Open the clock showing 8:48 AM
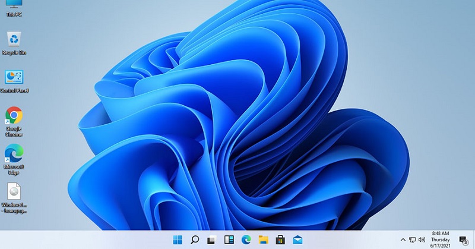Viewport: 475px width, 249px height. click(x=441, y=239)
